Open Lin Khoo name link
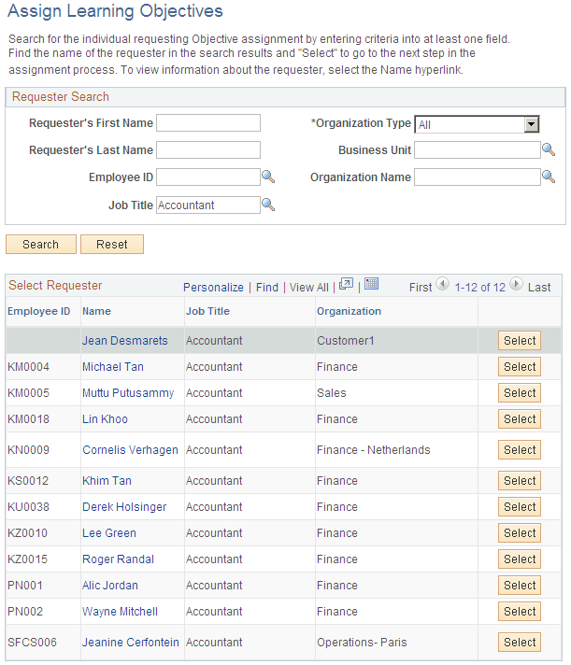The image size is (571, 665). tap(105, 419)
